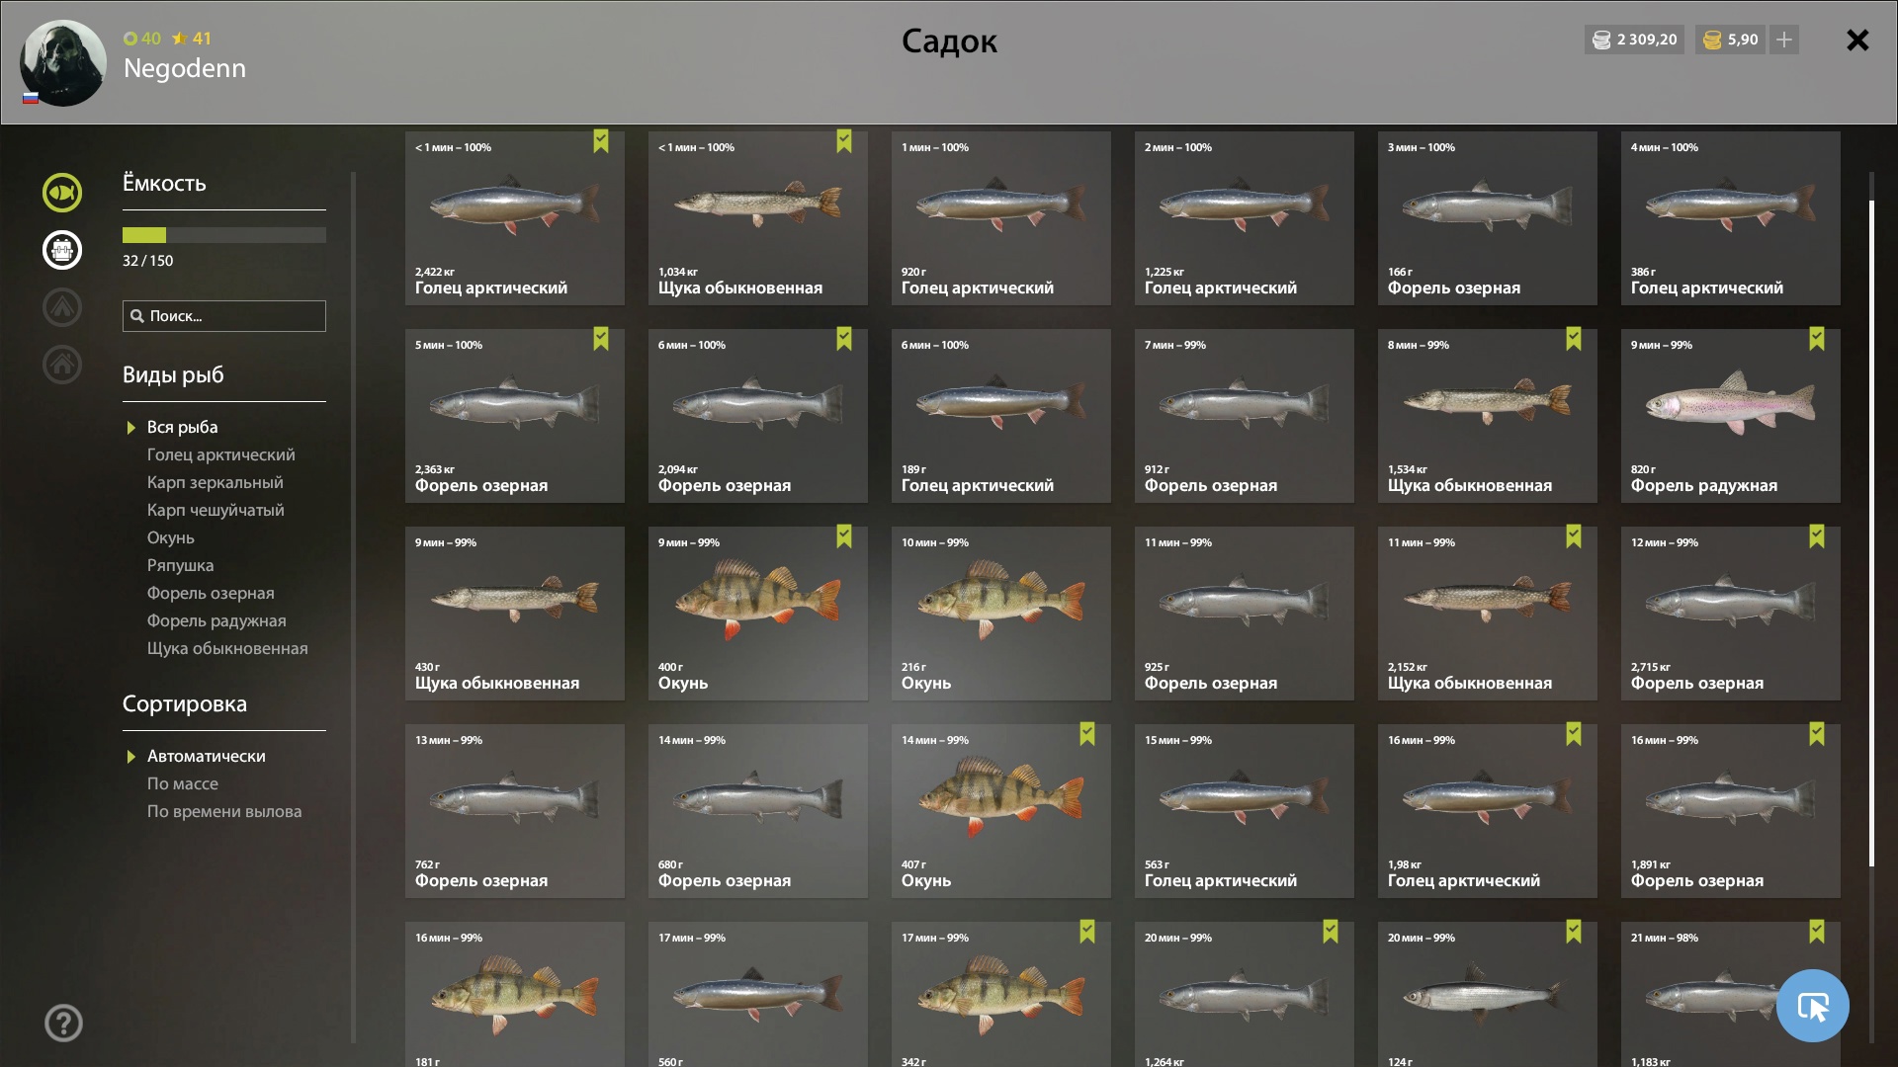
Task: Open the backpack inventory sidebar icon
Action: 61,250
